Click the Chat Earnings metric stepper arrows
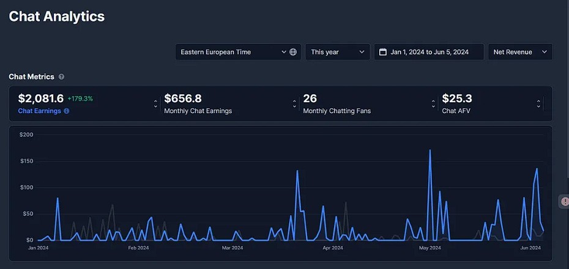 coord(155,104)
